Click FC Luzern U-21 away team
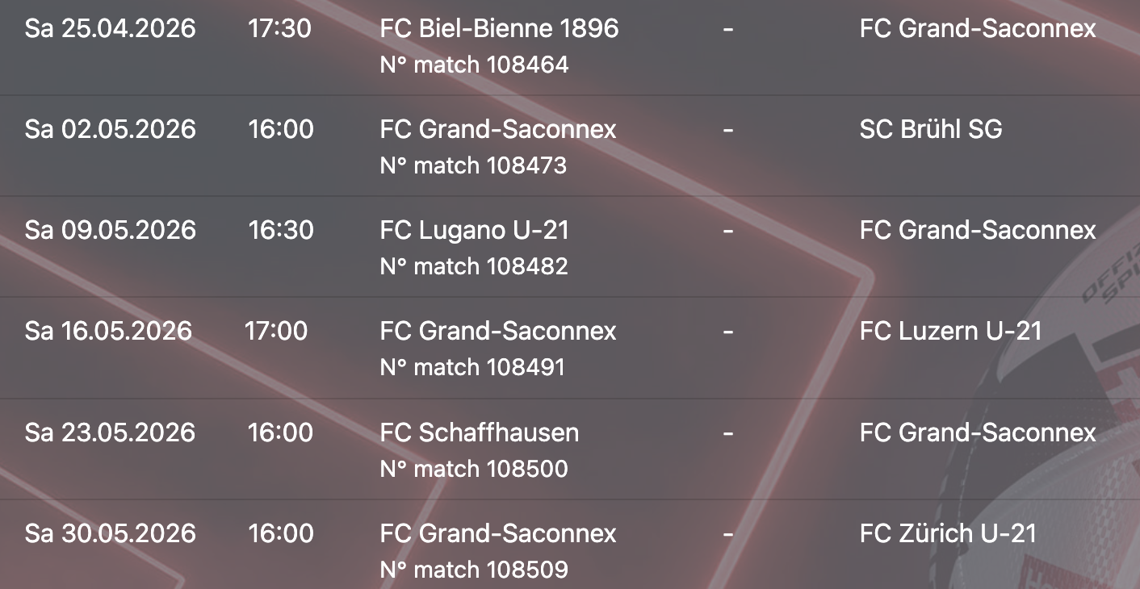Viewport: 1140px width, 589px height. pos(950,332)
